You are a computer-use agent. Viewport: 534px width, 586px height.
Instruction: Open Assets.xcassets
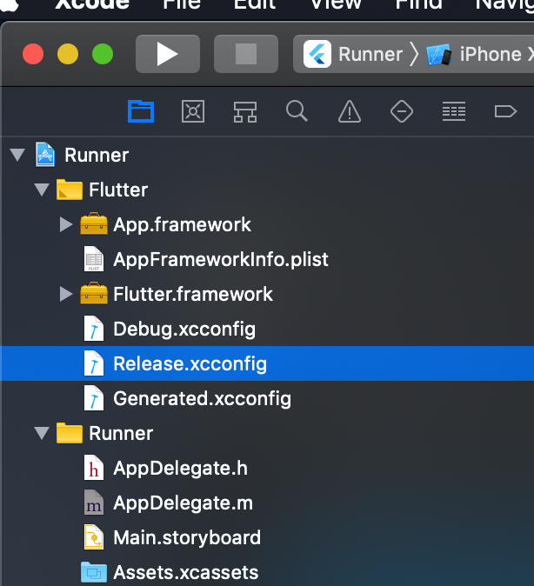click(x=185, y=573)
